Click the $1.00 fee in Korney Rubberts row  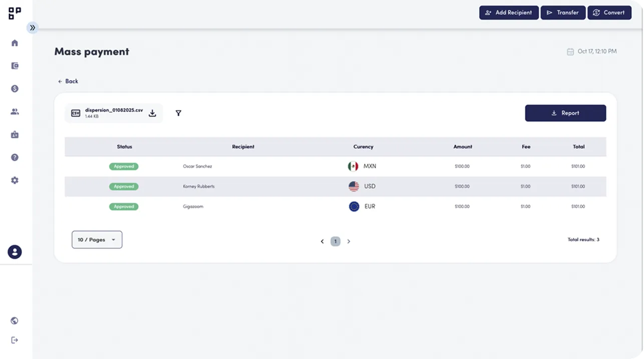coord(525,186)
